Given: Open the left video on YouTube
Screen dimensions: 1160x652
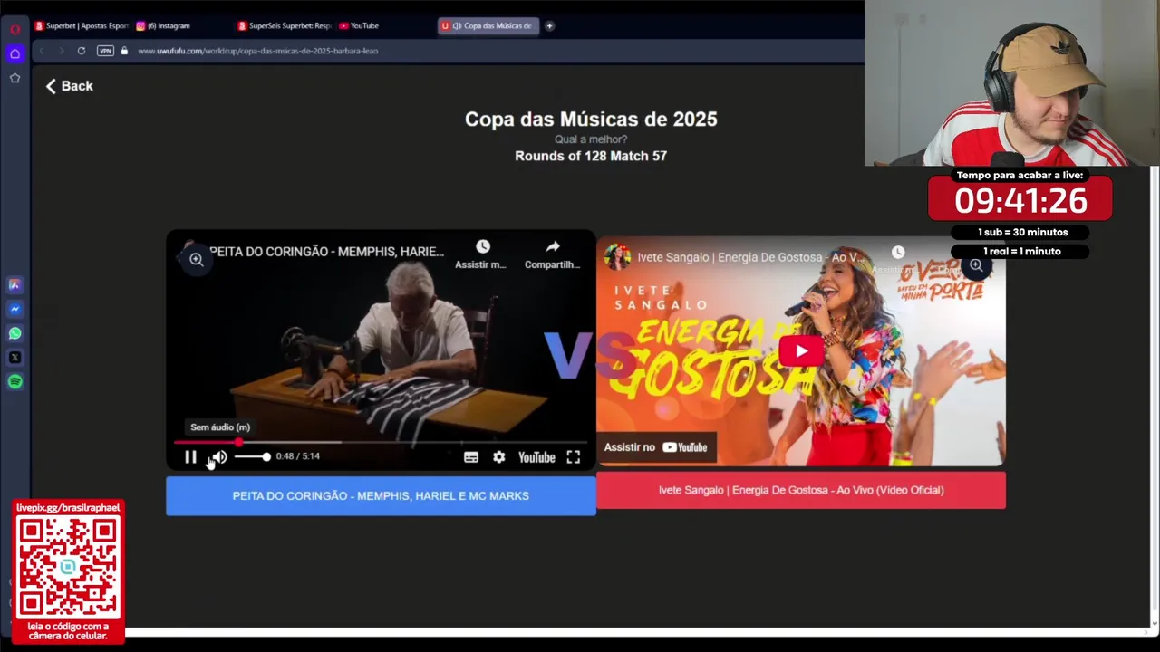Looking at the screenshot, I should (x=536, y=457).
